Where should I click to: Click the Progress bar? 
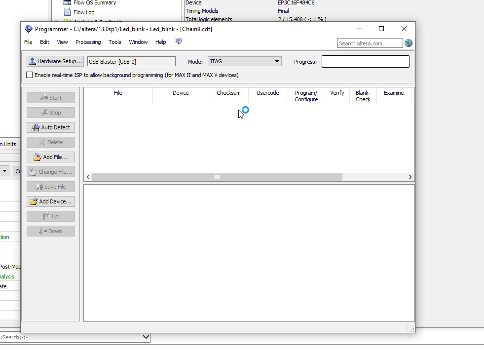click(x=366, y=61)
